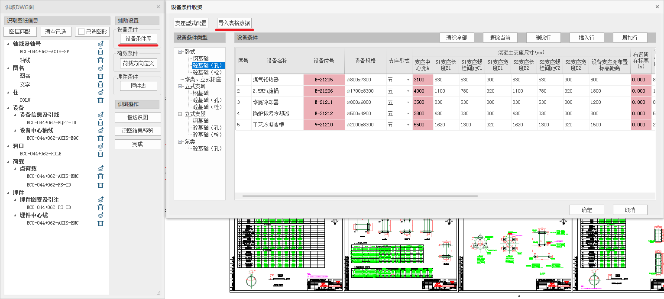This screenshot has width=664, height=299.
Task: Click 图层匹配 button
Action: [20, 32]
